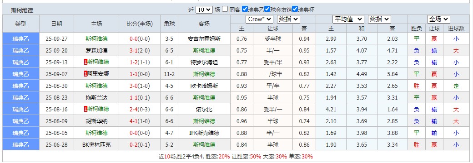Open team 阿里安娜
Image resolution: width=473 pixels, height=163 pixels.
pos(98,74)
